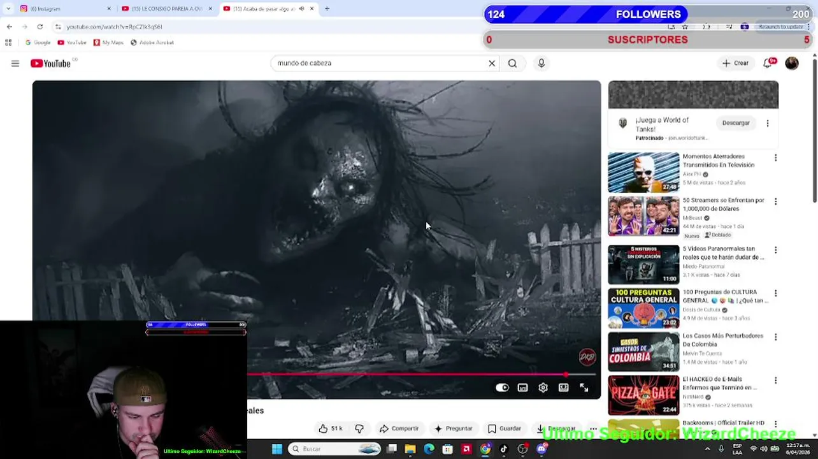This screenshot has width=818, height=459.
Task: Open Microsoft Store from the taskbar
Action: tap(448, 449)
